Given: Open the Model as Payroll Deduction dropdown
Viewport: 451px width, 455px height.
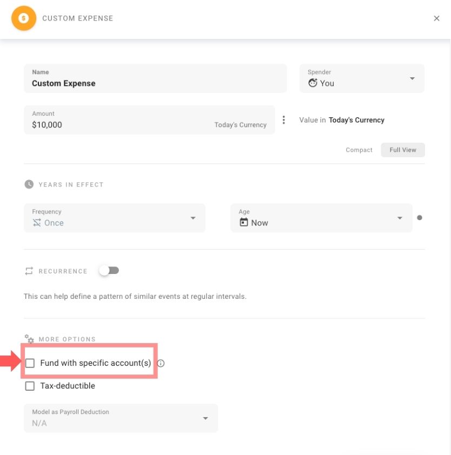Looking at the screenshot, I should point(205,418).
